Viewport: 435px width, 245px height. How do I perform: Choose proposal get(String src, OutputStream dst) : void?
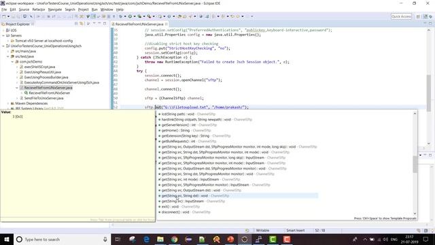pyautogui.click(x=199, y=191)
